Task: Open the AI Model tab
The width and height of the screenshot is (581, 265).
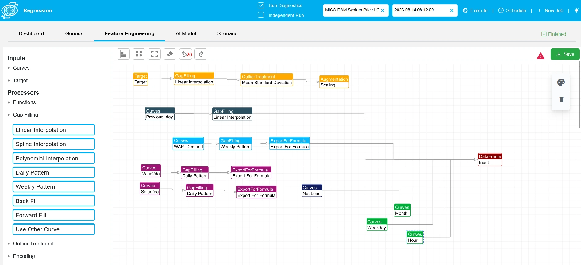Action: coord(186,33)
